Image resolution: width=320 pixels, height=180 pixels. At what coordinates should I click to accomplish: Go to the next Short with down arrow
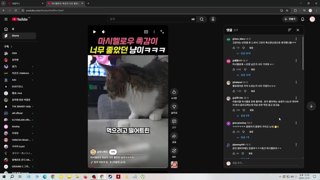coord(311,106)
